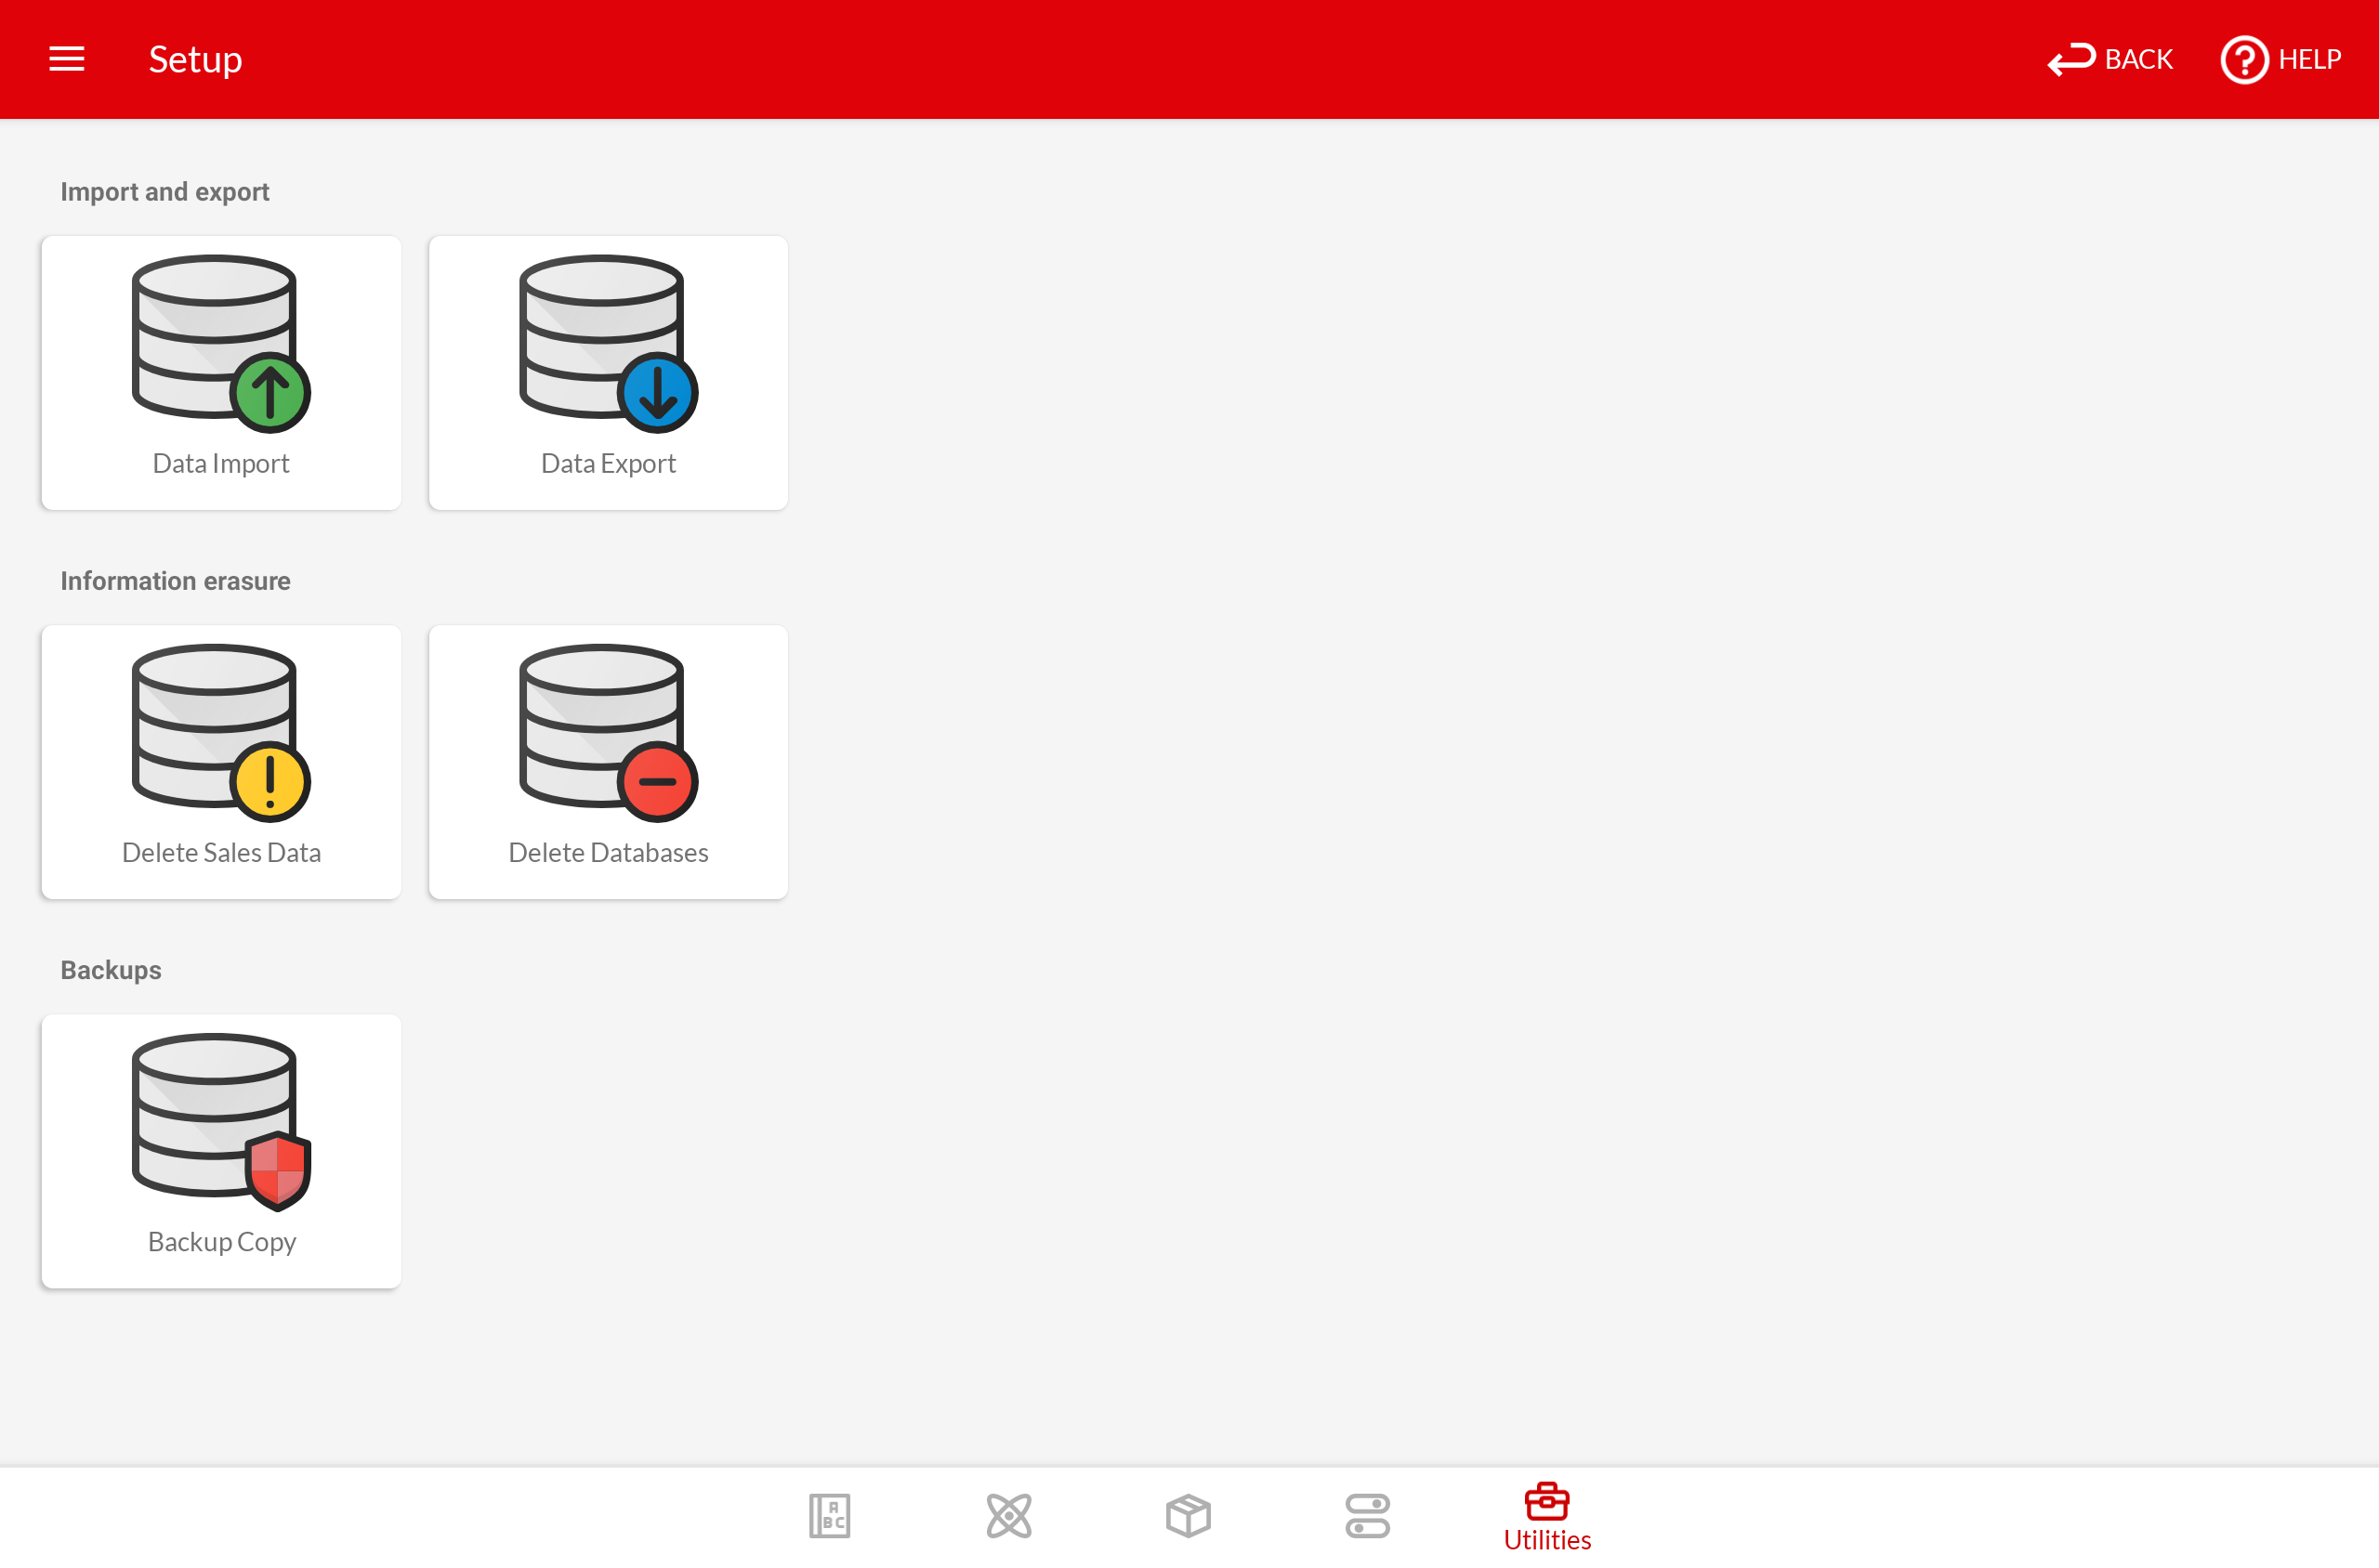Click the Help question mark icon
The height and width of the screenshot is (1568, 2379).
point(2244,60)
